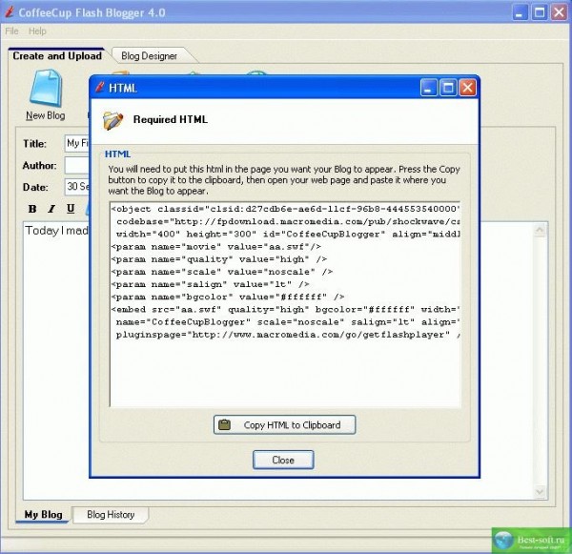The height and width of the screenshot is (554, 572).
Task: Click the Title input field
Action: pos(77,143)
